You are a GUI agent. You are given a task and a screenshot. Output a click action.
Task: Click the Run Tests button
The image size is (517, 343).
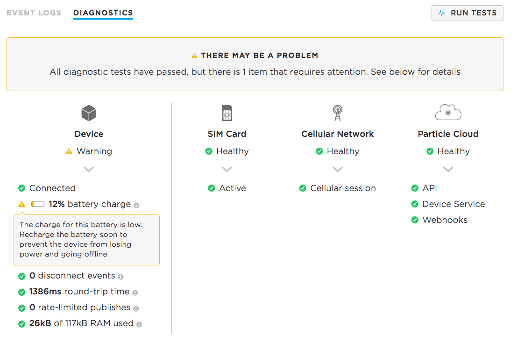click(467, 13)
